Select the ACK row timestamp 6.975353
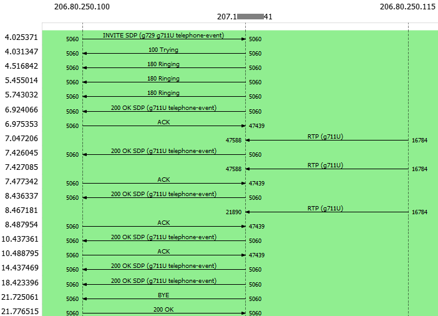 coord(21,124)
